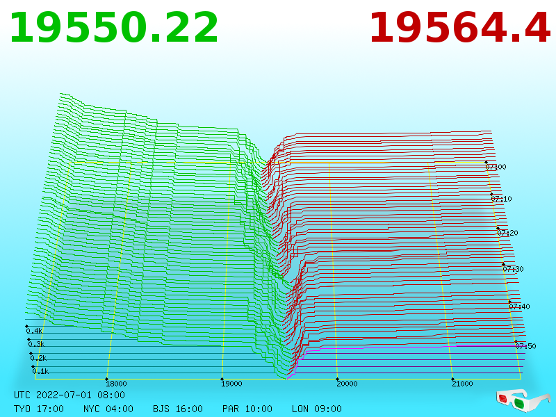Click the 19000 price axis label
556x417 pixels.
[x=231, y=384]
